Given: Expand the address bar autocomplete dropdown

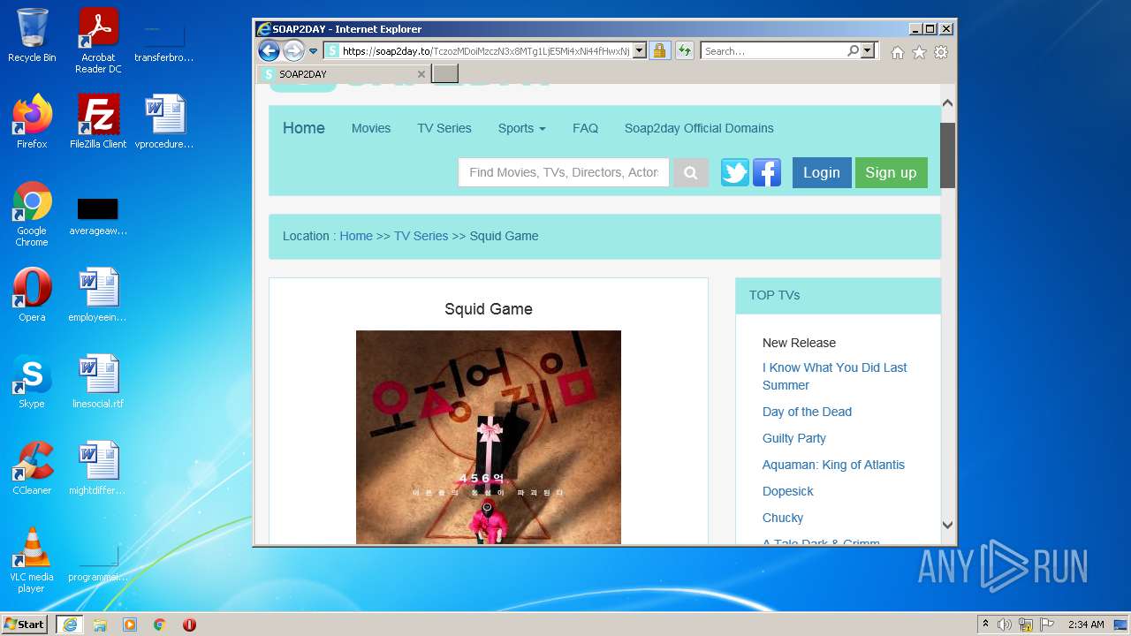Looking at the screenshot, I should 640,51.
